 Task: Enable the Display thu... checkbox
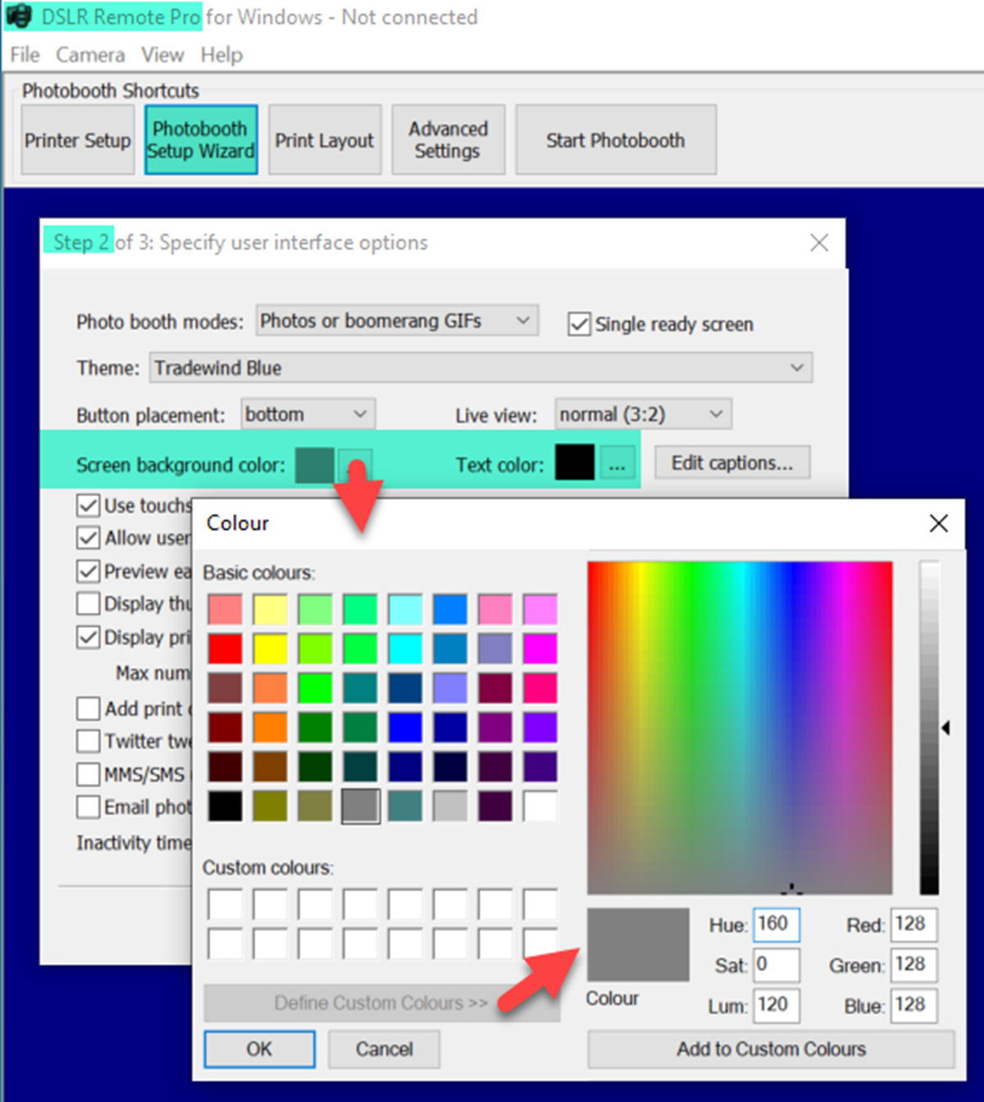[x=88, y=603]
